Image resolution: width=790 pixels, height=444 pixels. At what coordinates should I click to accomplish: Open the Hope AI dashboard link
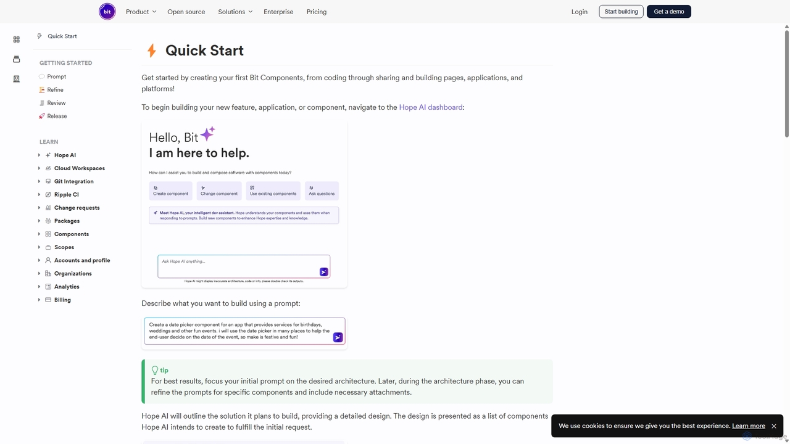pyautogui.click(x=431, y=107)
